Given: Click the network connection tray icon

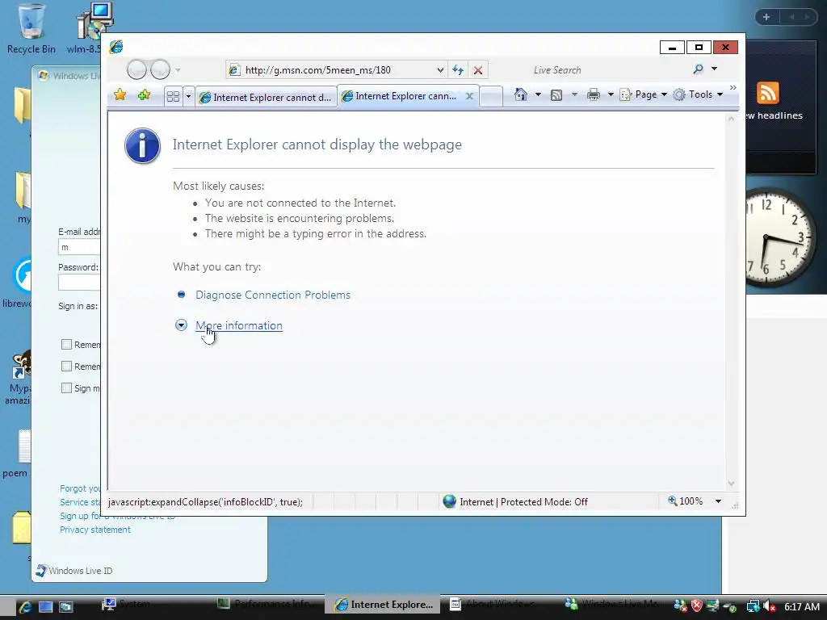Looking at the screenshot, I should pyautogui.click(x=753, y=606).
